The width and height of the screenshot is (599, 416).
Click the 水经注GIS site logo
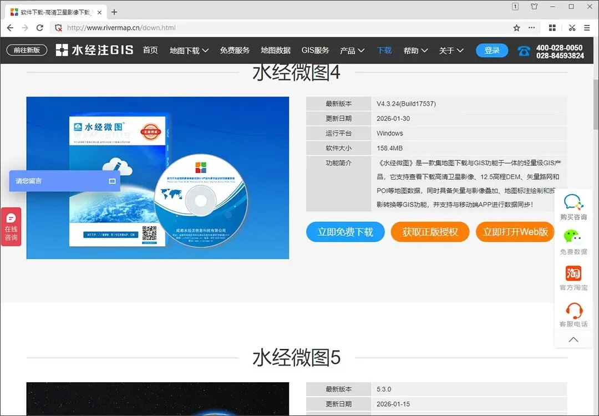[94, 50]
